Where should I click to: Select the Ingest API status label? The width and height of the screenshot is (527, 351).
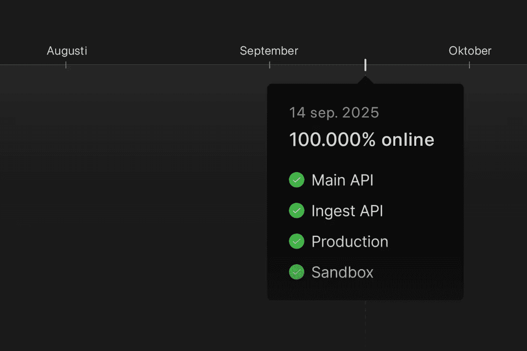(347, 211)
